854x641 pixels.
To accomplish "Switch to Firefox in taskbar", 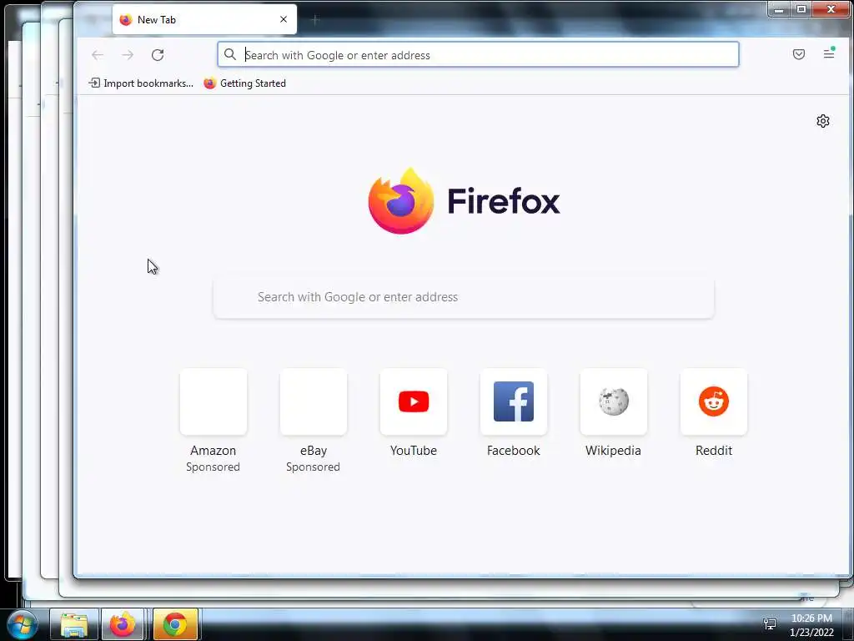I will (123, 624).
